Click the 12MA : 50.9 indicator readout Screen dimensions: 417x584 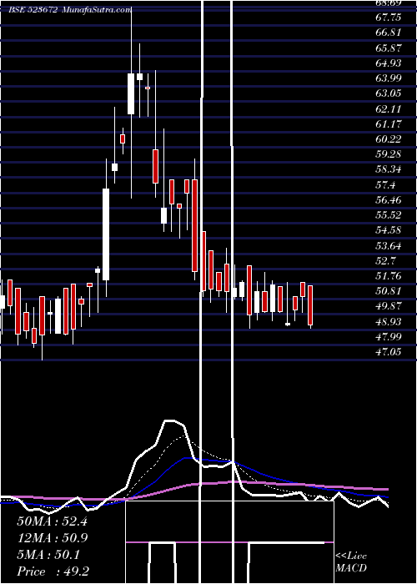pos(53,538)
